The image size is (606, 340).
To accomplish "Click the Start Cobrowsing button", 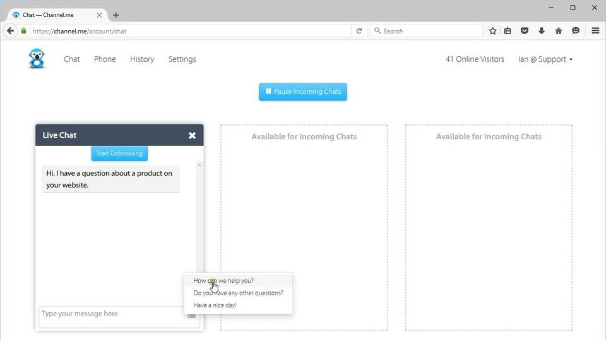I will point(119,154).
